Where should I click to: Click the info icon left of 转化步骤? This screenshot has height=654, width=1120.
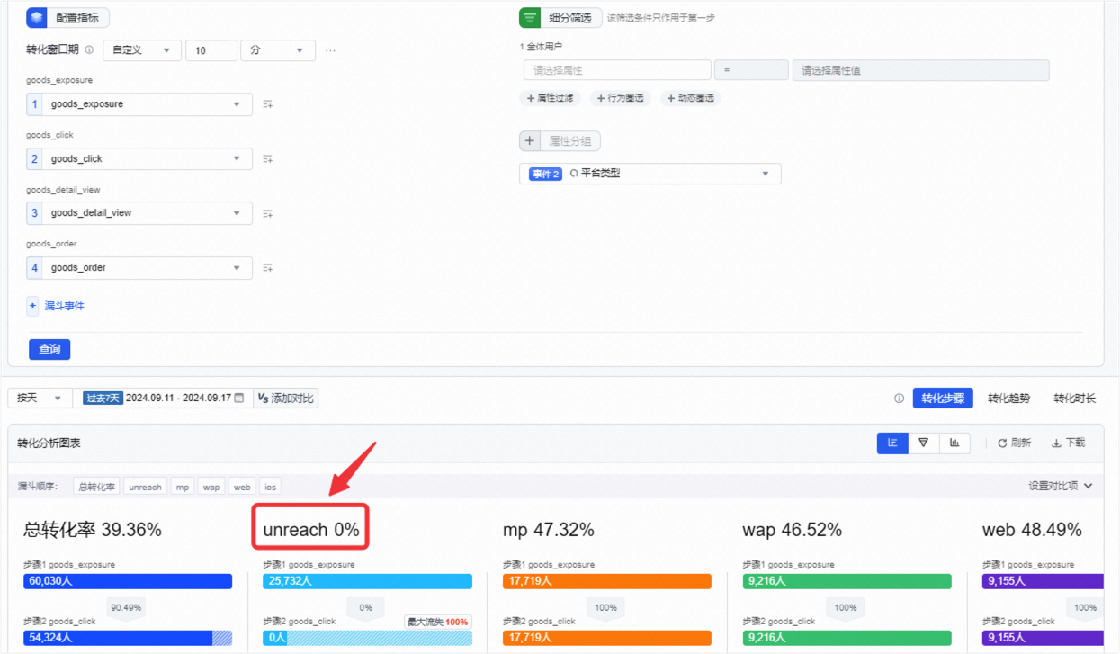pos(899,399)
